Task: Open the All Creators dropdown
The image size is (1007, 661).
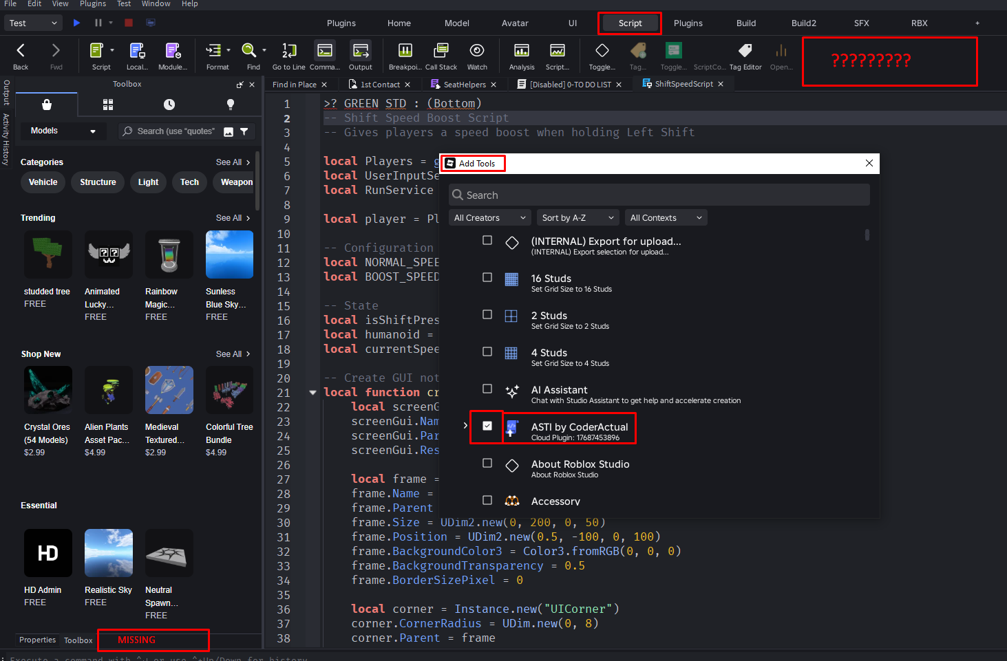Action: point(489,218)
